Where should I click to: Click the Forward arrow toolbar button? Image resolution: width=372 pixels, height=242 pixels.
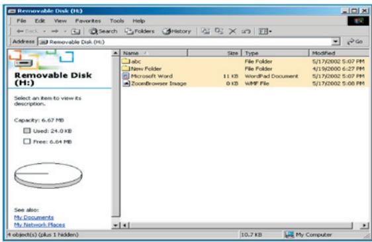55,31
